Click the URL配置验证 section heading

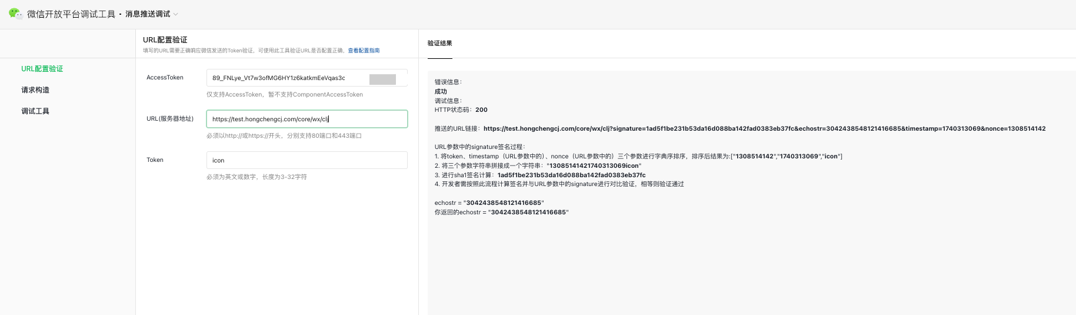pyautogui.click(x=165, y=40)
